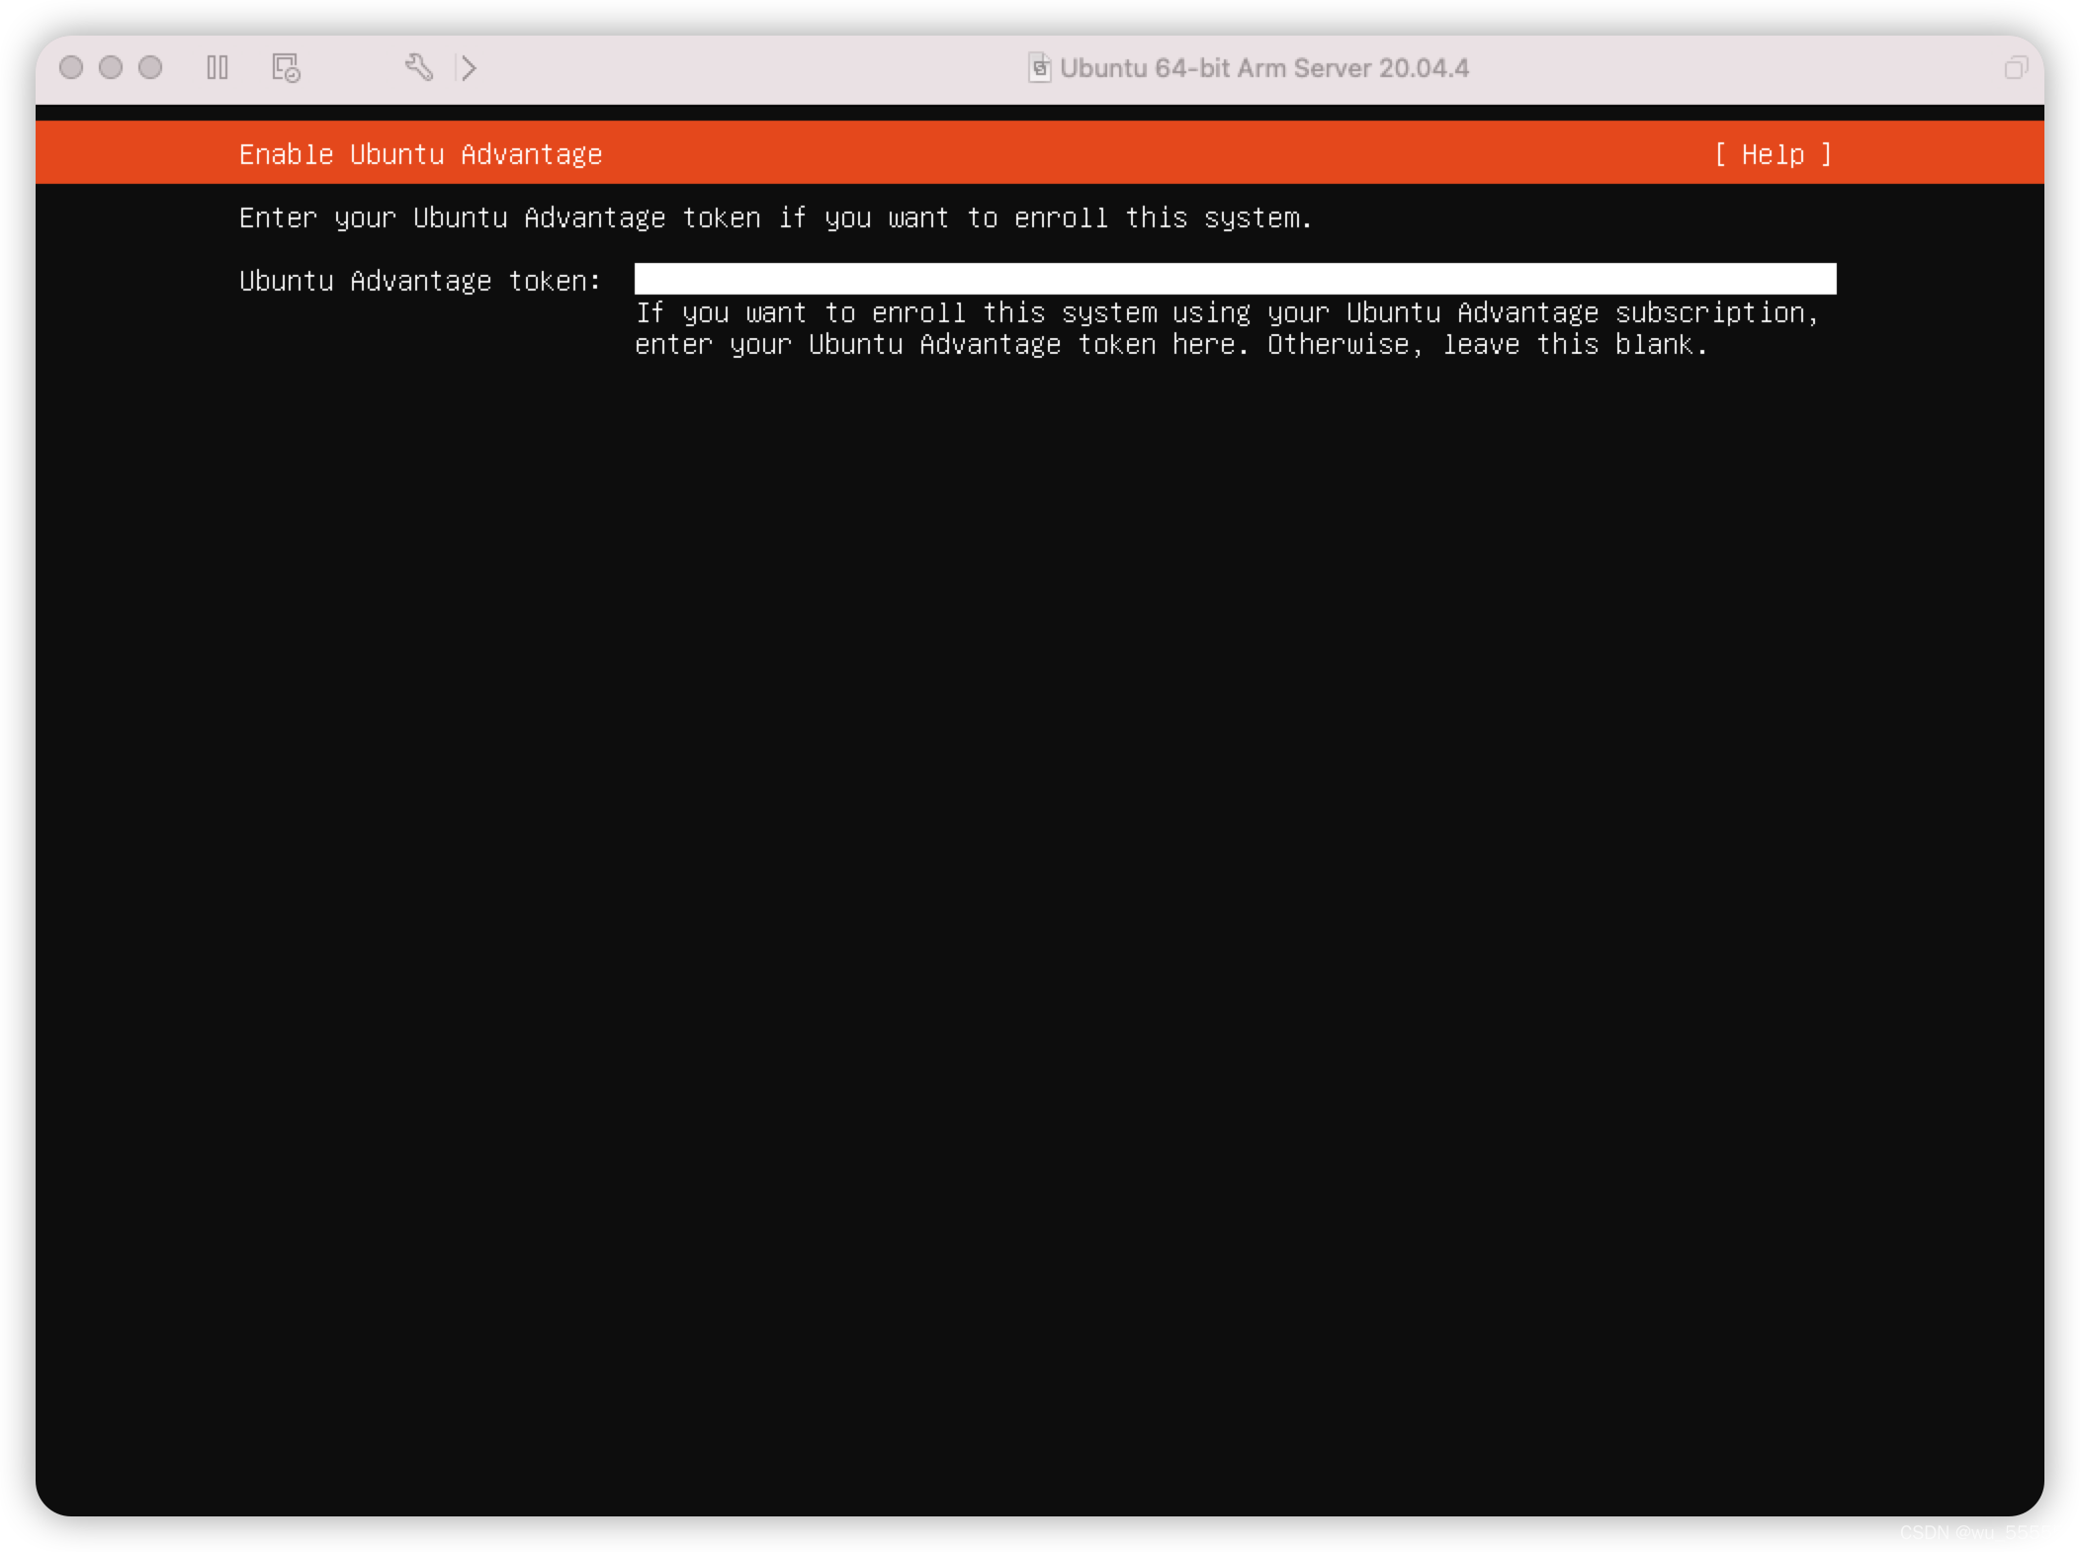
Task: Click the red close window button
Action: (71, 67)
